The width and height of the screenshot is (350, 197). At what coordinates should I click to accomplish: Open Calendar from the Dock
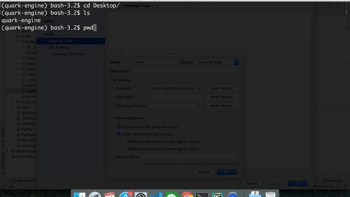point(109,195)
